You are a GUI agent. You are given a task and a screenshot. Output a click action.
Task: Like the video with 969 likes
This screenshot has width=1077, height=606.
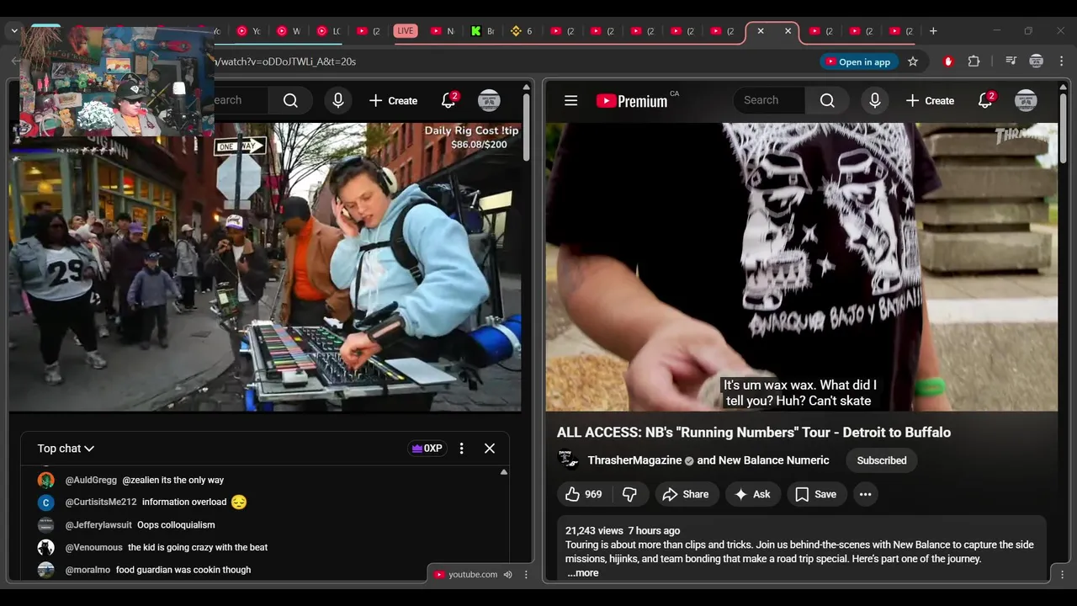tap(584, 494)
